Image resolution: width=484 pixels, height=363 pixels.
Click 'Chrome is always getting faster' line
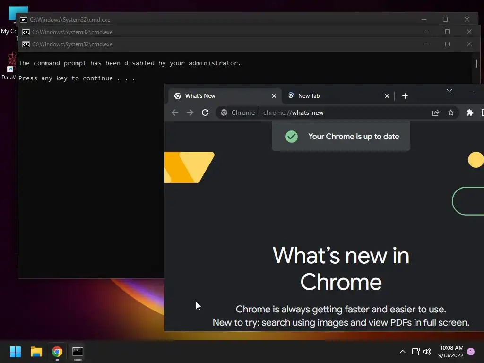341,309
